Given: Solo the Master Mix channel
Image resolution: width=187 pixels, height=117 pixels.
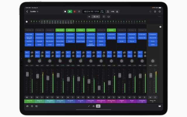Looking at the screenshot, I should (155, 97).
